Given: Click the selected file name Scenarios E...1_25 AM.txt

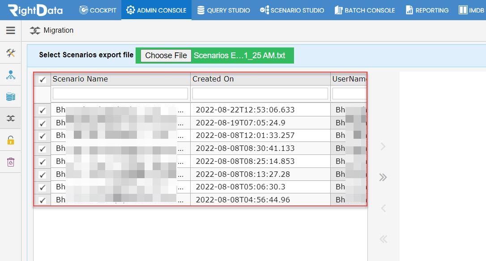Looking at the screenshot, I should (239, 56).
